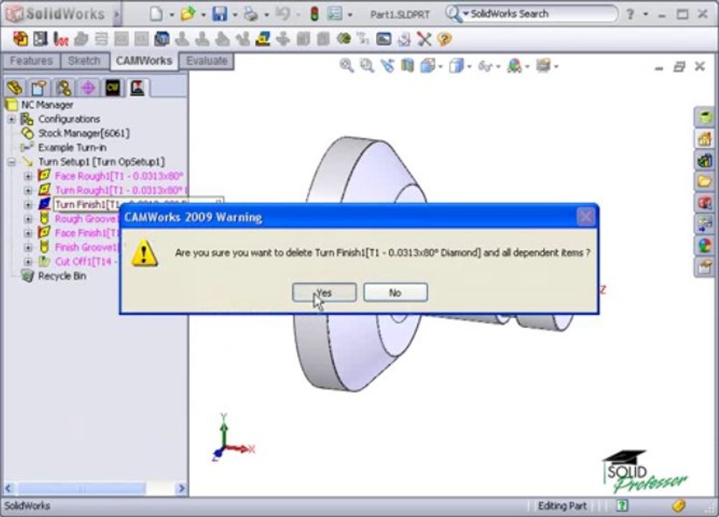Click No in the CAMWorks warning
Screen dimensions: 719x517
coord(395,293)
